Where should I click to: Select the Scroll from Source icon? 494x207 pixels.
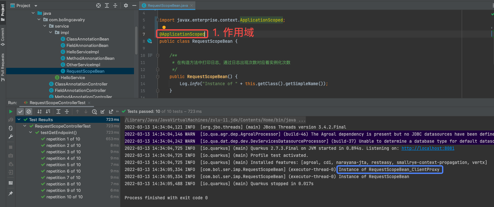(x=98, y=5)
